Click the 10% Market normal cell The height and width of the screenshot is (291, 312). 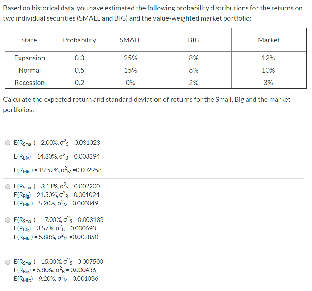(x=269, y=70)
